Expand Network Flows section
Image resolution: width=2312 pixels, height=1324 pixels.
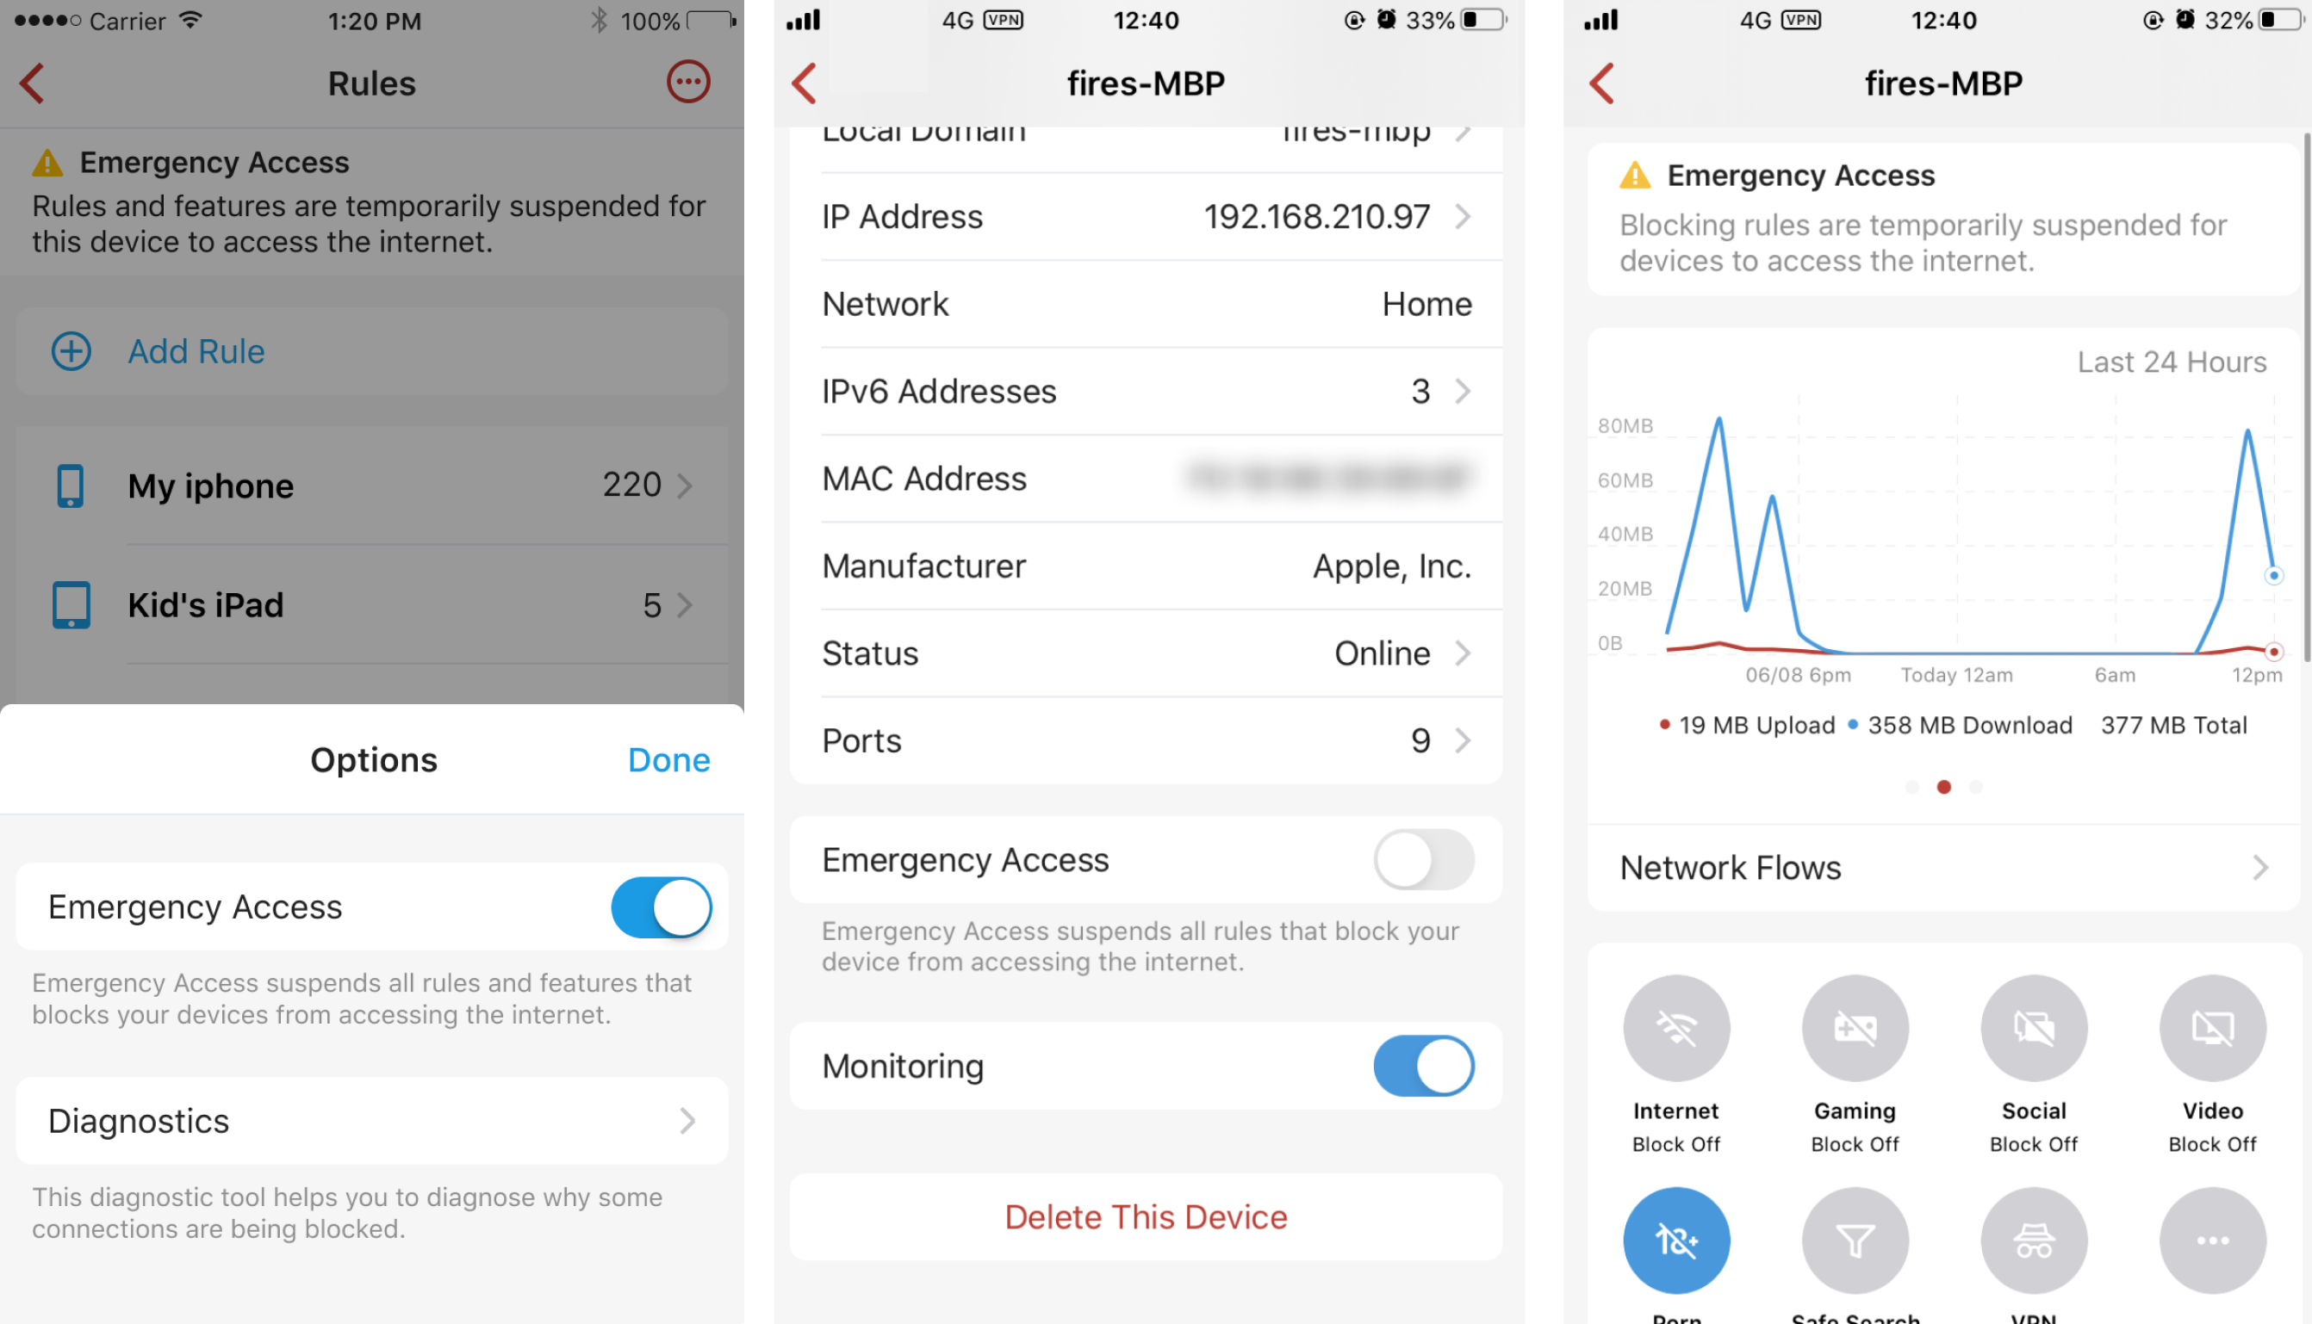click(1937, 869)
